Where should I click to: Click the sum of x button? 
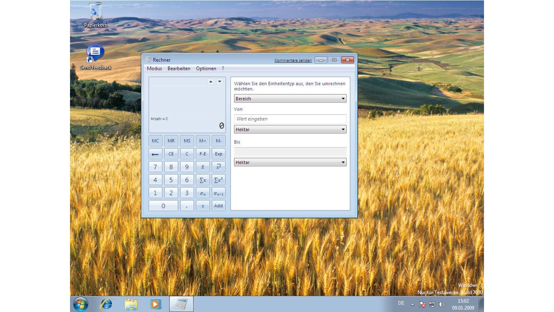[x=203, y=179]
